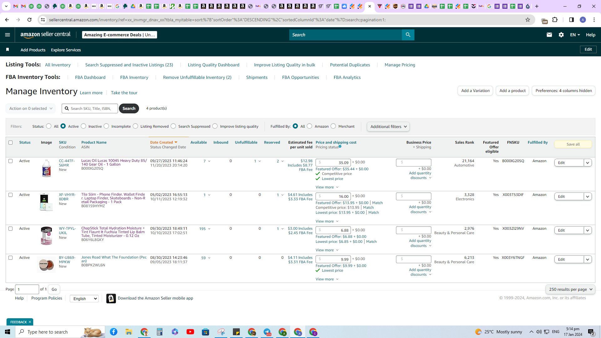601x338 pixels.
Task: Click the pricing status info icon
Action: tap(340, 146)
